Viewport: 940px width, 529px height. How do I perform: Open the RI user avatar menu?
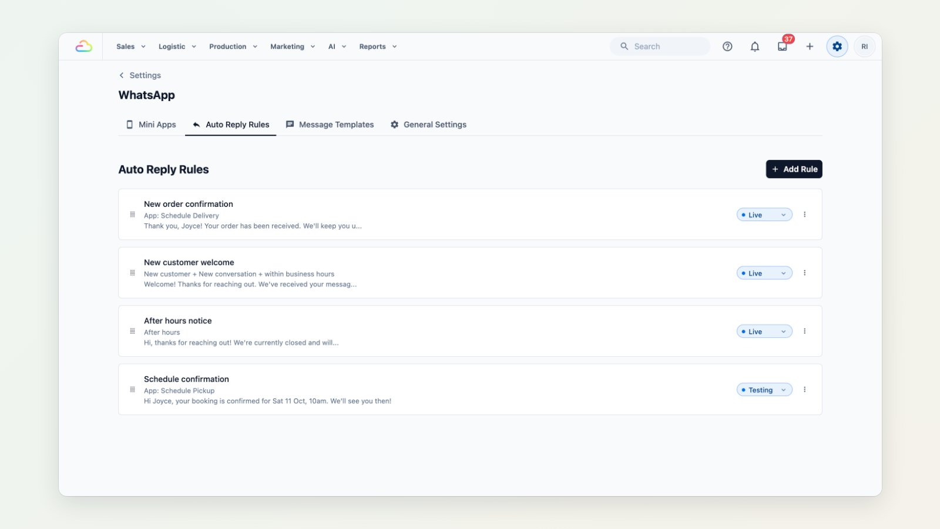(x=864, y=46)
